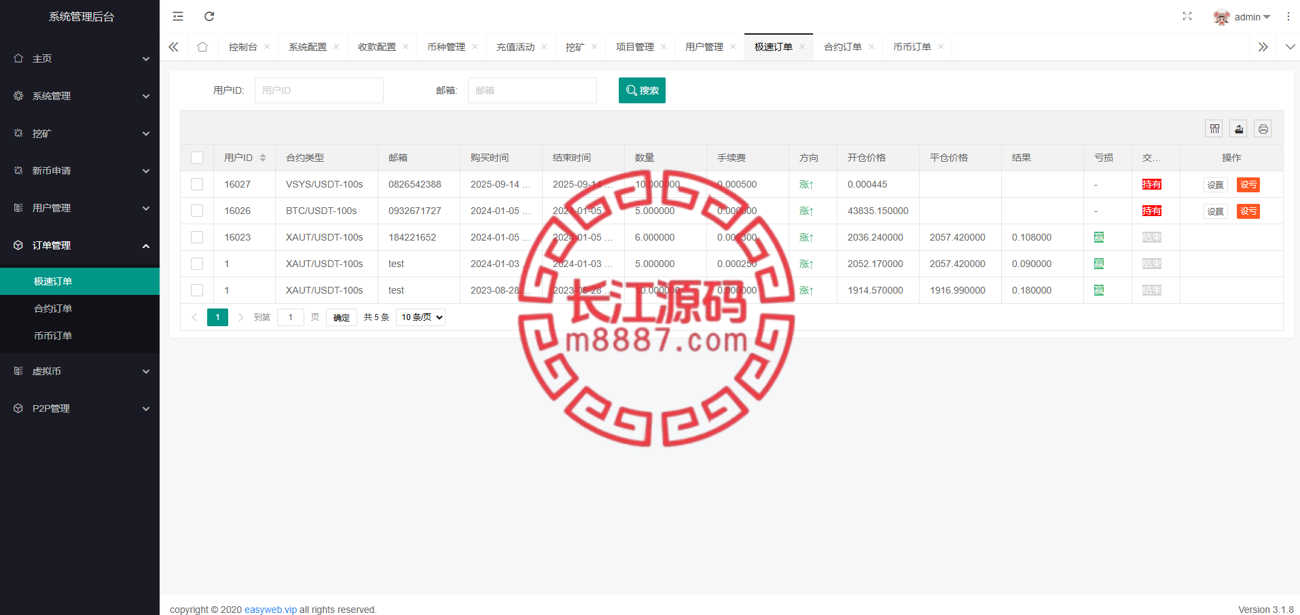Switch to the 币种管理 tab

(x=446, y=47)
